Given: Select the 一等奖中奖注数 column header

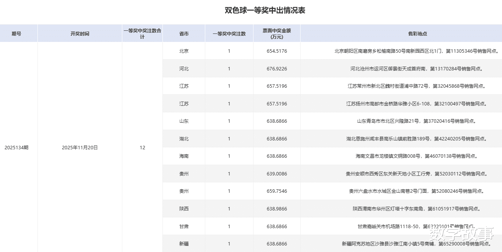Looking at the screenshot, I should tap(229, 33).
